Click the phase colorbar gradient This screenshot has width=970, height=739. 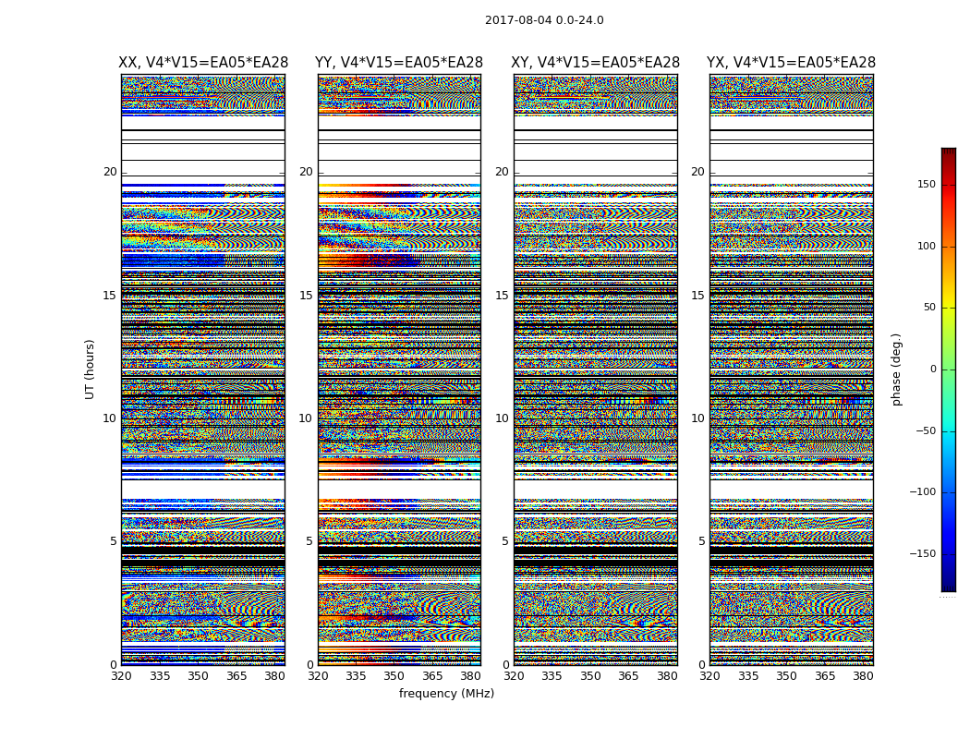949,369
